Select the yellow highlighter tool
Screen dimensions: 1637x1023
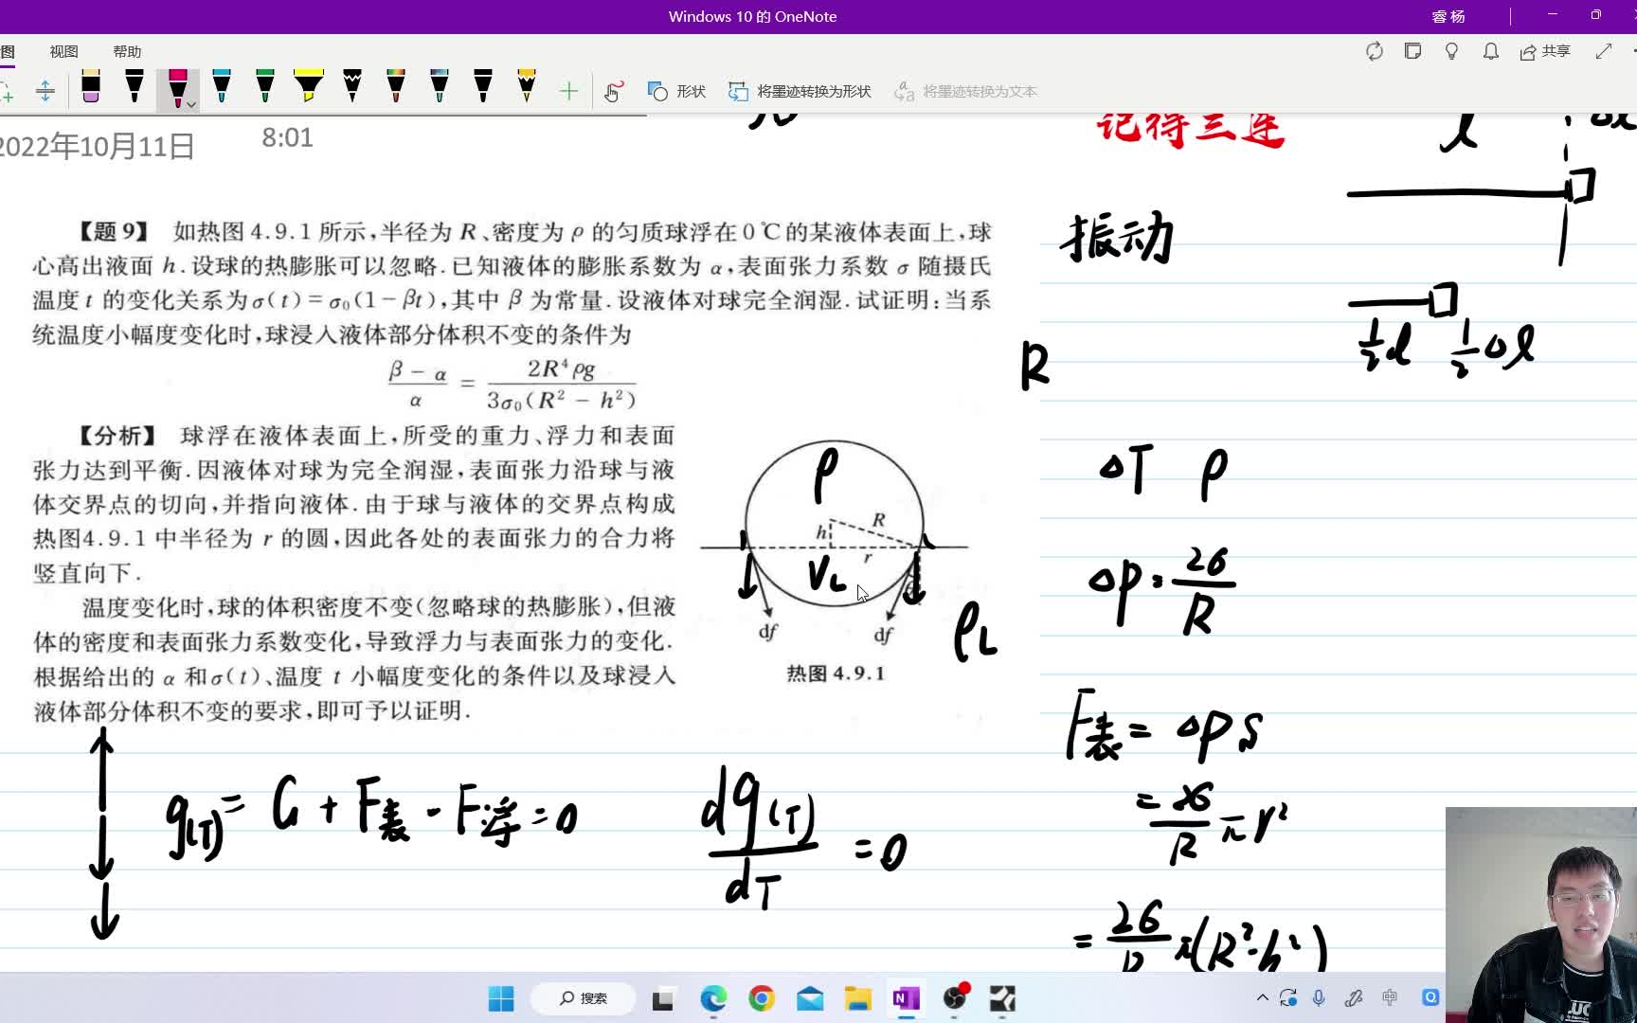point(309,87)
